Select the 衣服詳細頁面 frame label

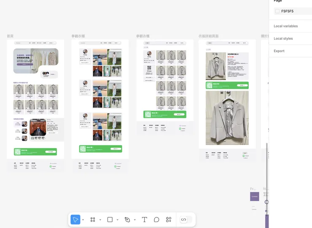(x=209, y=36)
